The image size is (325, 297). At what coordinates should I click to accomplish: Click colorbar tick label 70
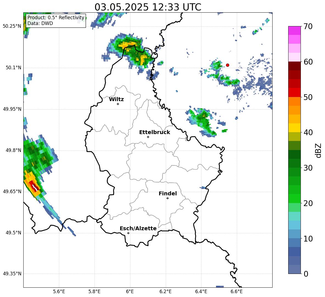pyautogui.click(x=308, y=27)
